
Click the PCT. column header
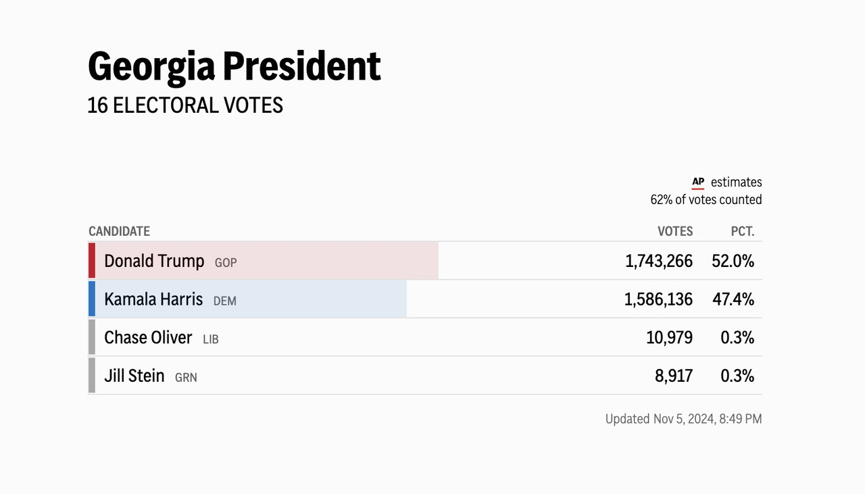coord(743,231)
